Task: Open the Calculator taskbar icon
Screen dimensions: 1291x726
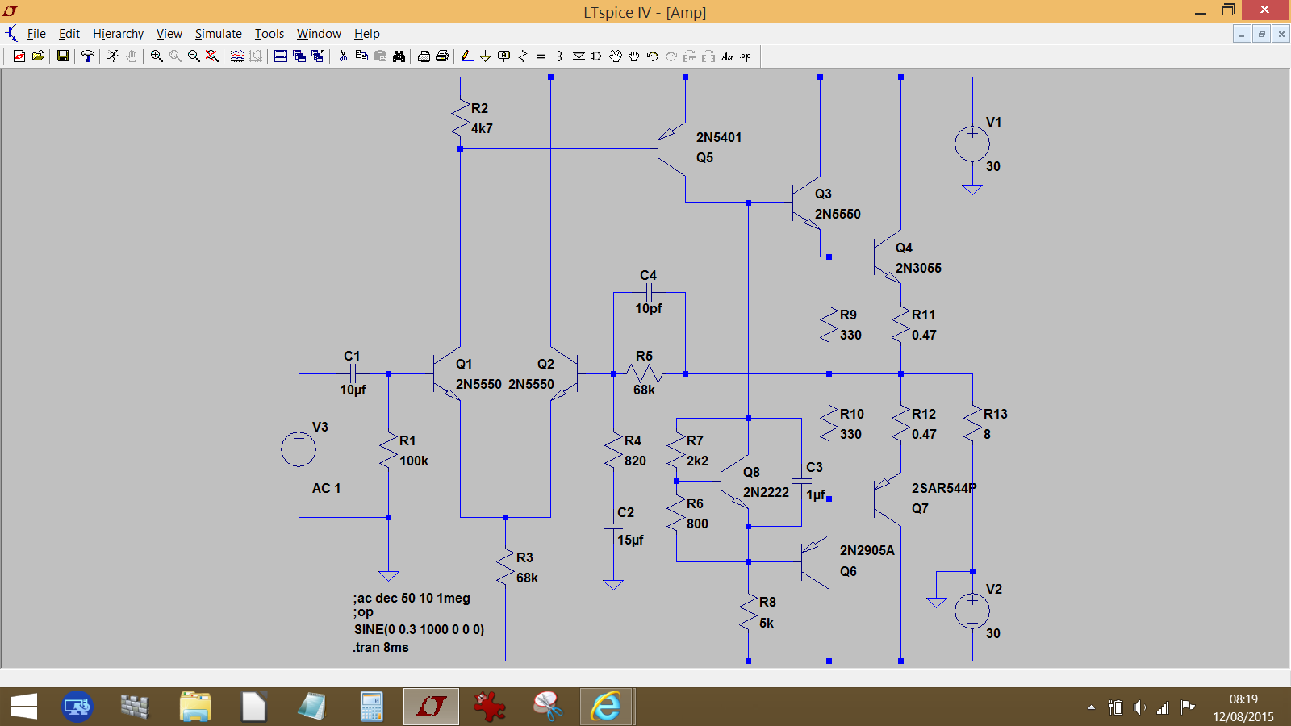Action: pos(371,707)
